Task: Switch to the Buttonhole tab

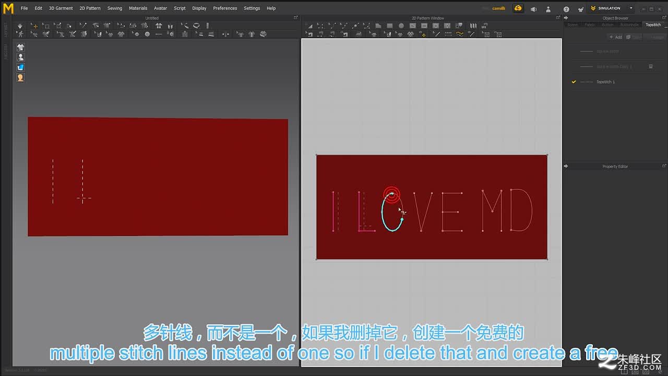Action: coord(629,25)
